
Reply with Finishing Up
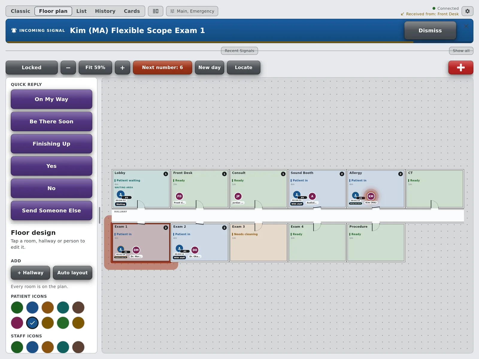click(x=51, y=144)
